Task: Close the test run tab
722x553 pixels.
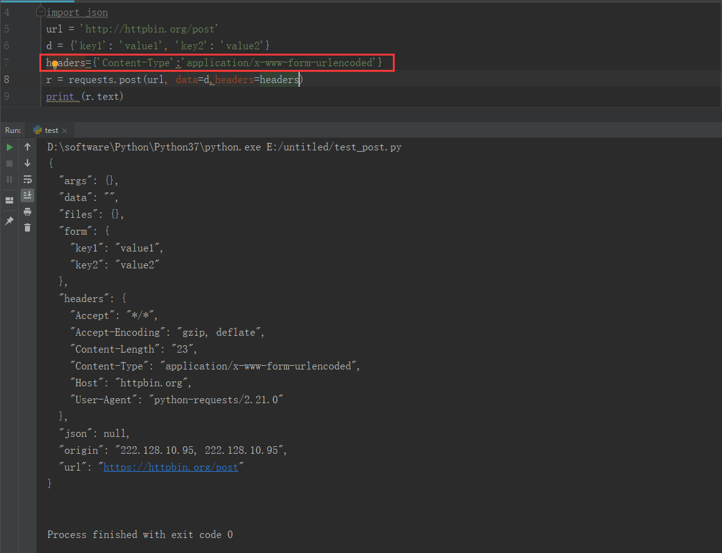Action: click(65, 130)
